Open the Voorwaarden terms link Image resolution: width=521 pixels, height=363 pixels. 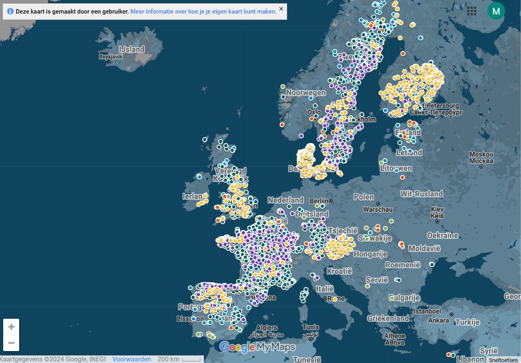click(132, 359)
